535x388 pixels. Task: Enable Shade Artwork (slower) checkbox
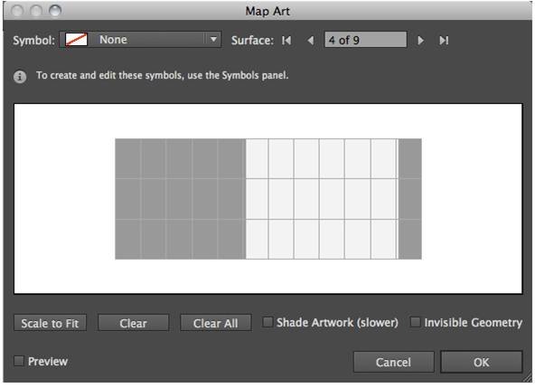pyautogui.click(x=267, y=322)
